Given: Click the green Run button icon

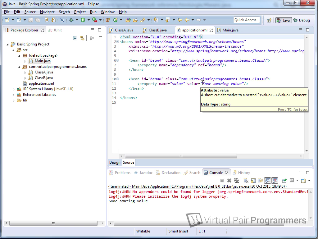Looking at the screenshot, I should pos(83,20).
